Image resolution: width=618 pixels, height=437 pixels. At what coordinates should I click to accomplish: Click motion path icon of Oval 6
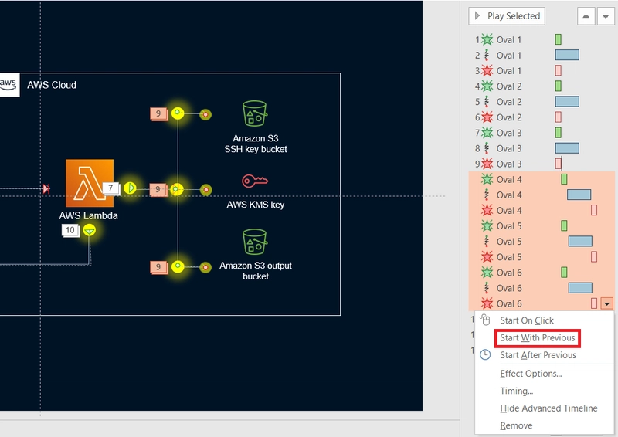click(x=487, y=288)
